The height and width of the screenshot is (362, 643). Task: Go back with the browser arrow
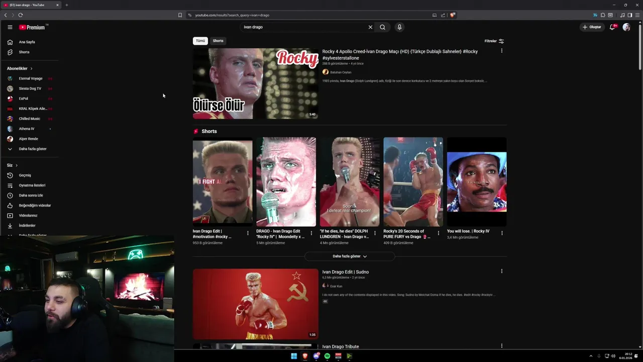(x=6, y=15)
